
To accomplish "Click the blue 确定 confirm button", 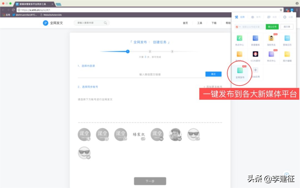I will click(213, 74).
